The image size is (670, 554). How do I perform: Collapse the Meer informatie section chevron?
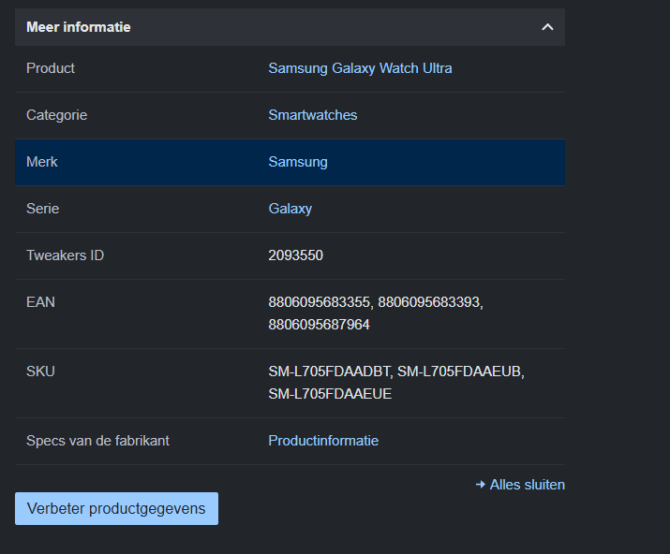click(547, 27)
